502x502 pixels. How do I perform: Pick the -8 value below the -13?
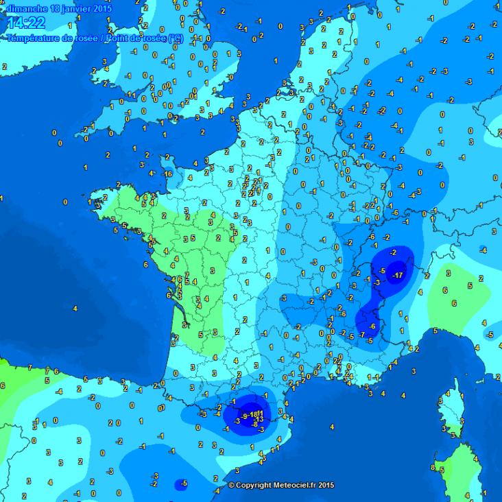click(x=254, y=425)
